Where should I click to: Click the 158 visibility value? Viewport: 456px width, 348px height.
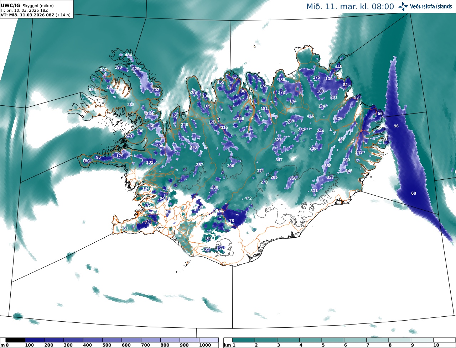[x=240, y=118]
